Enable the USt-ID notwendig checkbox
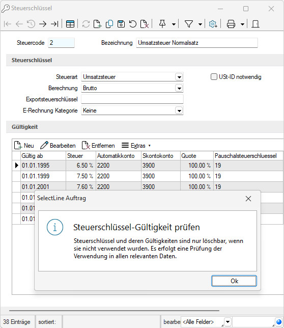The width and height of the screenshot is (284, 328). [214, 77]
